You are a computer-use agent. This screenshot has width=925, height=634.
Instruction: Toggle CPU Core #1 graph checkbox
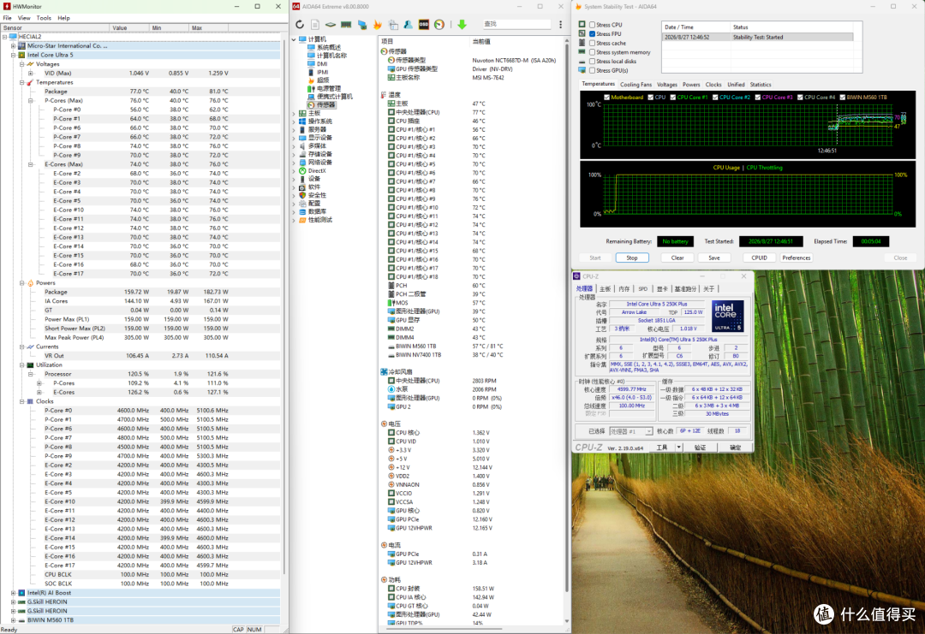(672, 98)
